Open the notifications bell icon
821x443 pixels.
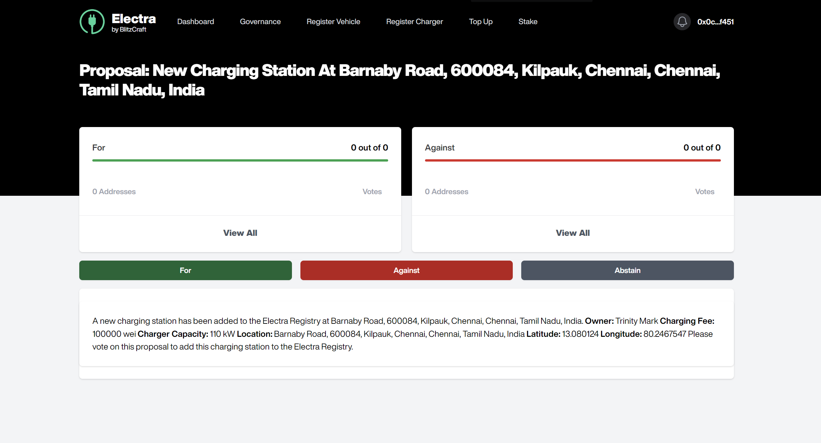pyautogui.click(x=682, y=22)
